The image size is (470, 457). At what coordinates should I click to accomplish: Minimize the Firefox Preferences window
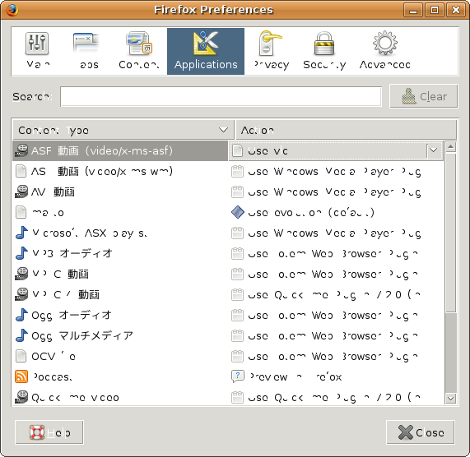click(x=413, y=10)
